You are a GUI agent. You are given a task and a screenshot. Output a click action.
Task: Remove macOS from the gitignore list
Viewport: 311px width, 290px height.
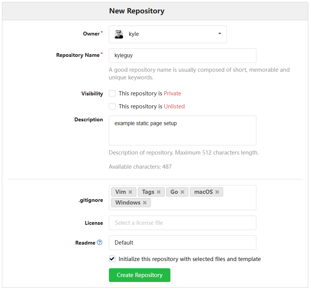click(217, 192)
